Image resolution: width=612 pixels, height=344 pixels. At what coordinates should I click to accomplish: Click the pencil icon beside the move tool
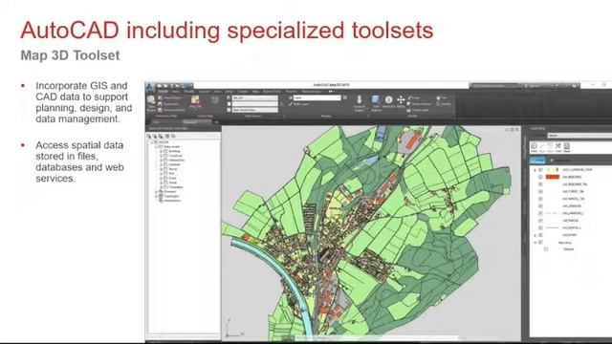tap(410, 97)
